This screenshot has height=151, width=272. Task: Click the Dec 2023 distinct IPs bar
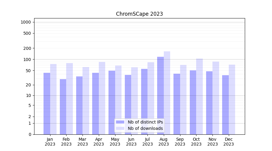(x=225, y=105)
